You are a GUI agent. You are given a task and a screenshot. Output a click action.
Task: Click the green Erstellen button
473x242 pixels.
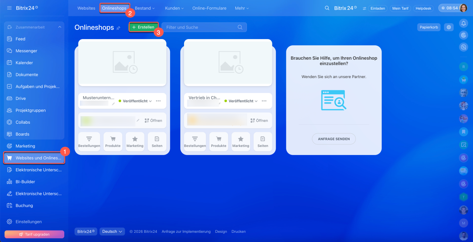(x=143, y=27)
